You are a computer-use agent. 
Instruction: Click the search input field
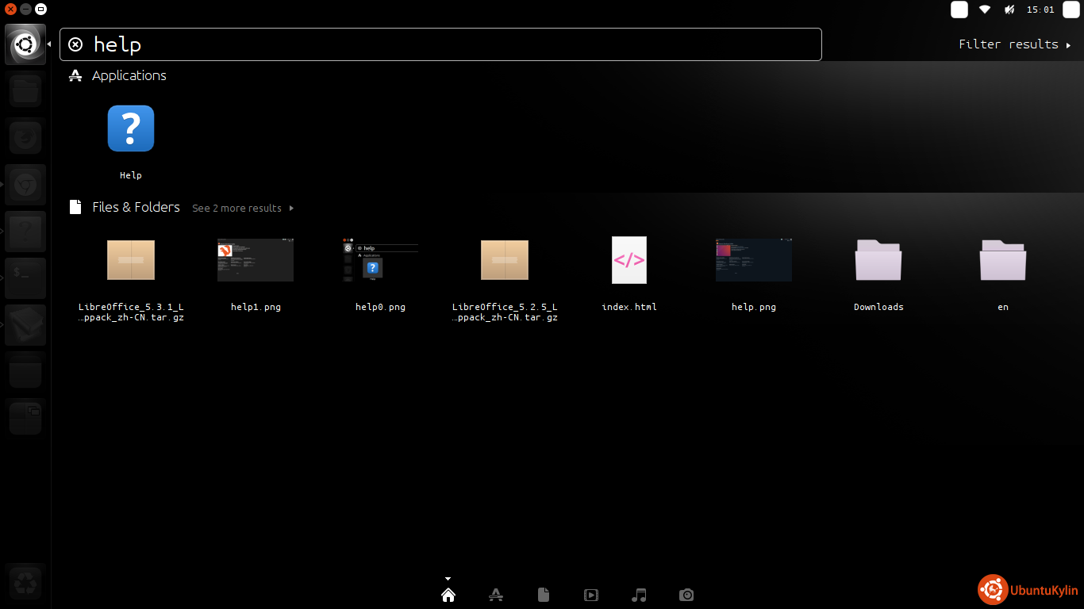point(440,44)
